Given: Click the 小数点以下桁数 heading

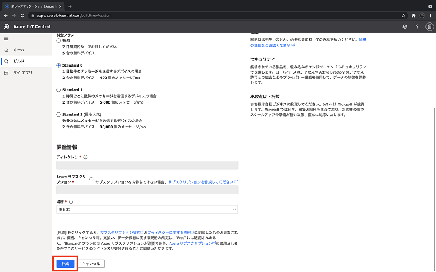Looking at the screenshot, I should coord(265,97).
